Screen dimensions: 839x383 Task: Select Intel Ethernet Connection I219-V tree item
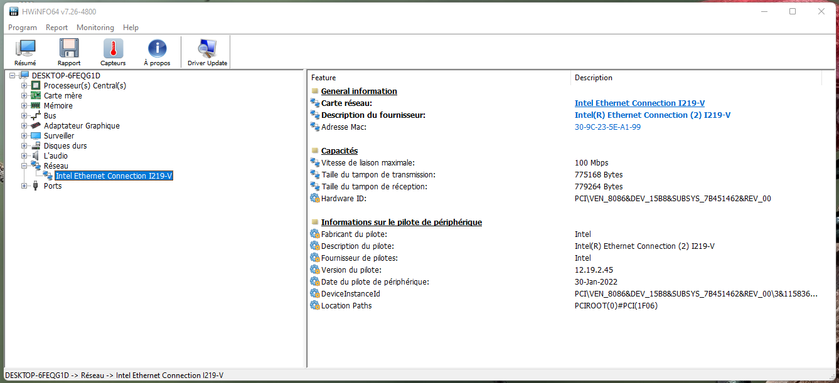(114, 176)
